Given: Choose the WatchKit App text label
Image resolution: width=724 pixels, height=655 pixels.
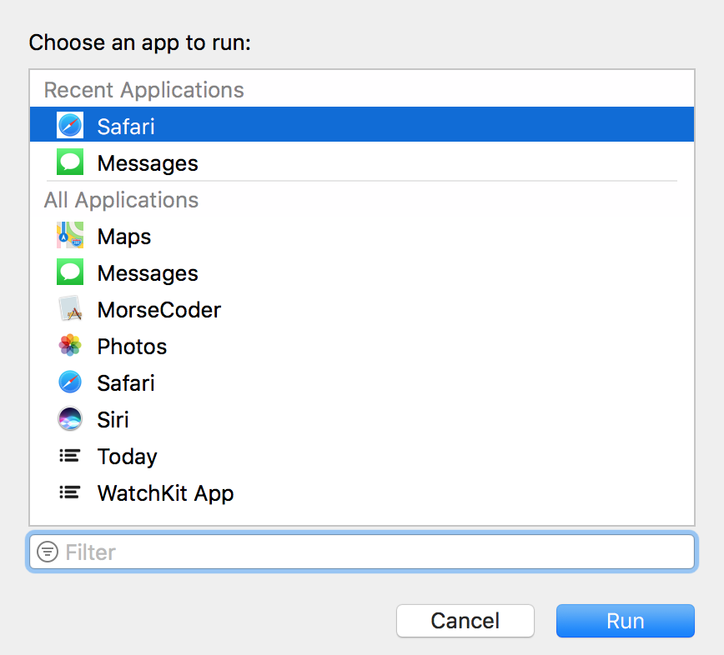Looking at the screenshot, I should click(x=165, y=493).
